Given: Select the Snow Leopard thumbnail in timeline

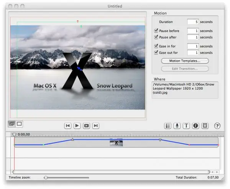Looking at the screenshot, I should point(116,142).
